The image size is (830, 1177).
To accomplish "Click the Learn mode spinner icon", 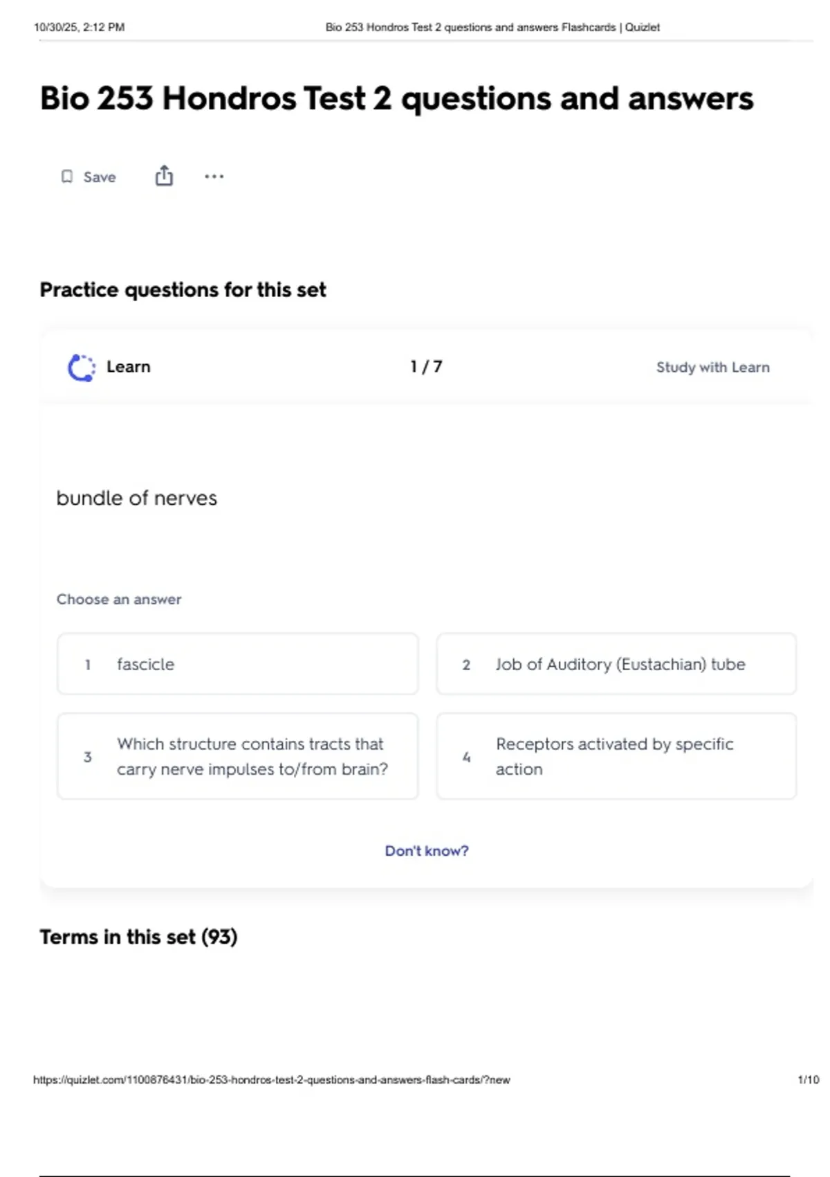I will [81, 368].
